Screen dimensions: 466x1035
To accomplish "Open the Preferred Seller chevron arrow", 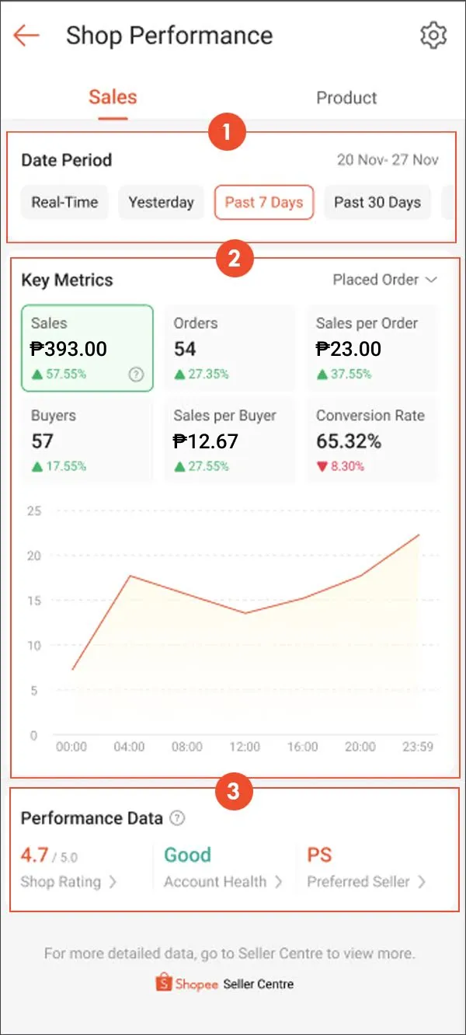I will click(422, 882).
